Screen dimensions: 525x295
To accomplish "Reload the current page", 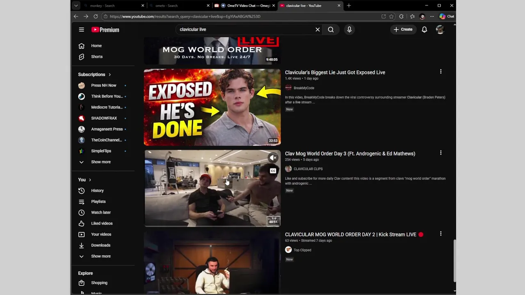I will click(x=96, y=16).
